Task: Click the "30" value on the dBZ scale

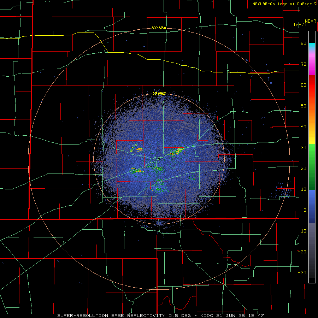Action: (x=304, y=147)
